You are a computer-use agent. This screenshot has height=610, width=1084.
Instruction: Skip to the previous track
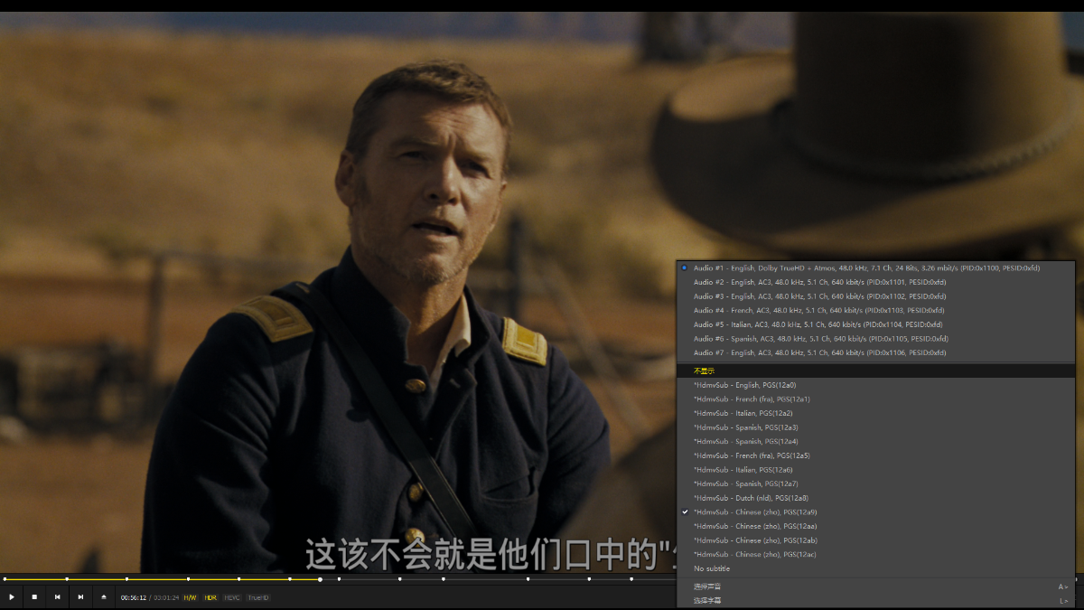tap(58, 597)
